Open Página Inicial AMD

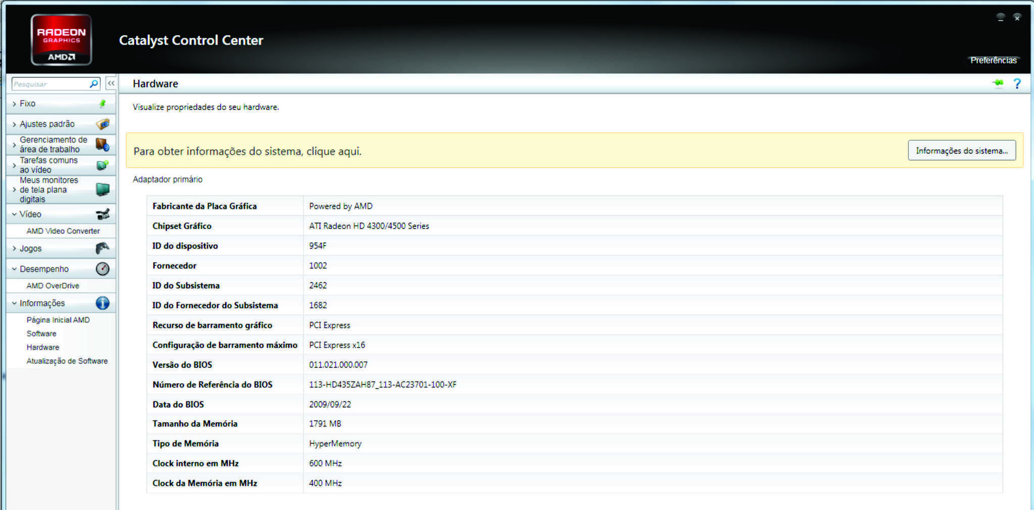(58, 320)
